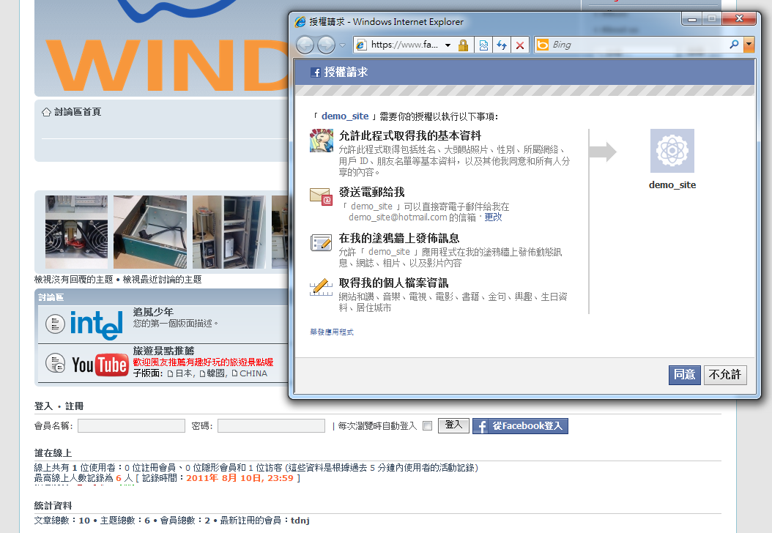Open newest member tdnj profile
The width and height of the screenshot is (772, 533).
click(300, 521)
